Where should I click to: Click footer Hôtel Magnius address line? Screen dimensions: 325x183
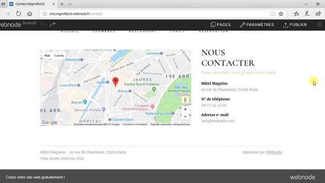click(x=83, y=152)
